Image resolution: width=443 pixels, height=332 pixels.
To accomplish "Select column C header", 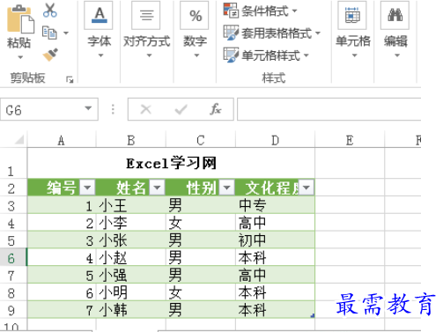I will tap(201, 140).
